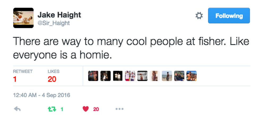The height and width of the screenshot is (118, 260).
Task: Open Jake Haight's profile avatar
Action: pos(23,18)
